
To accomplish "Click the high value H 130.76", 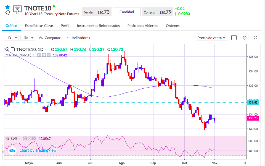I will coord(78,49).
